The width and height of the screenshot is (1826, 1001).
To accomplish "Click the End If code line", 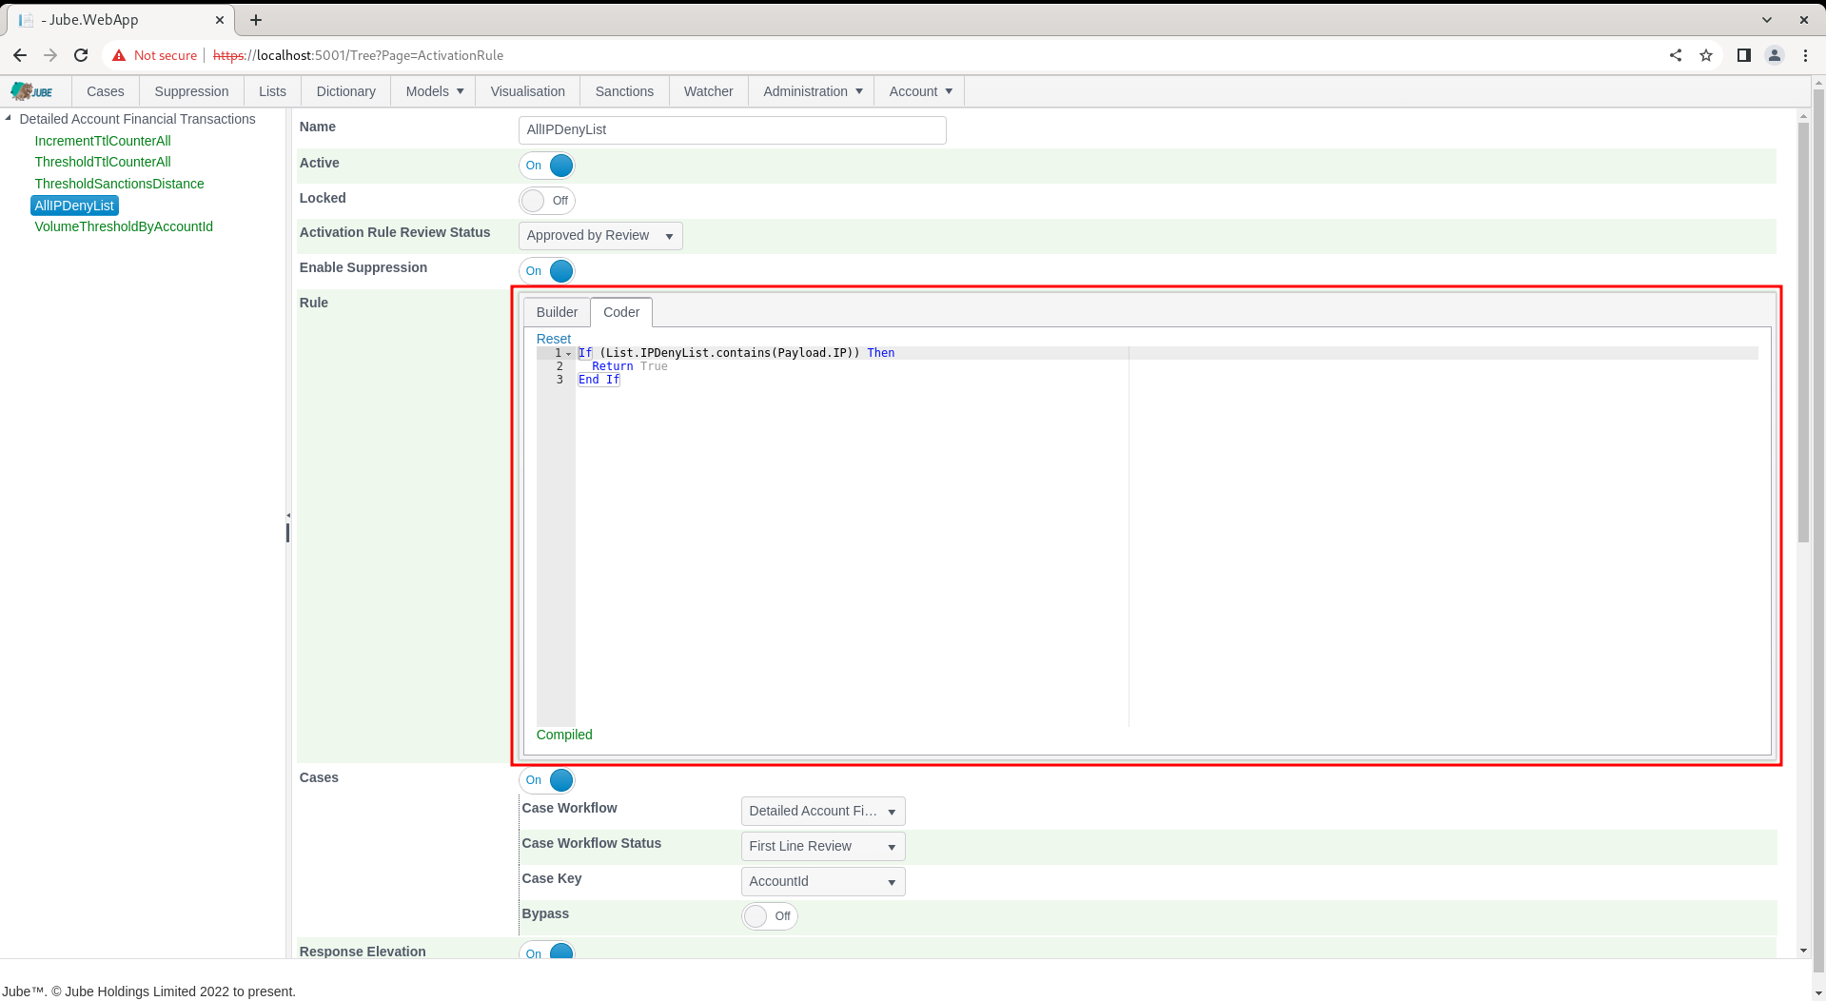I will point(599,380).
